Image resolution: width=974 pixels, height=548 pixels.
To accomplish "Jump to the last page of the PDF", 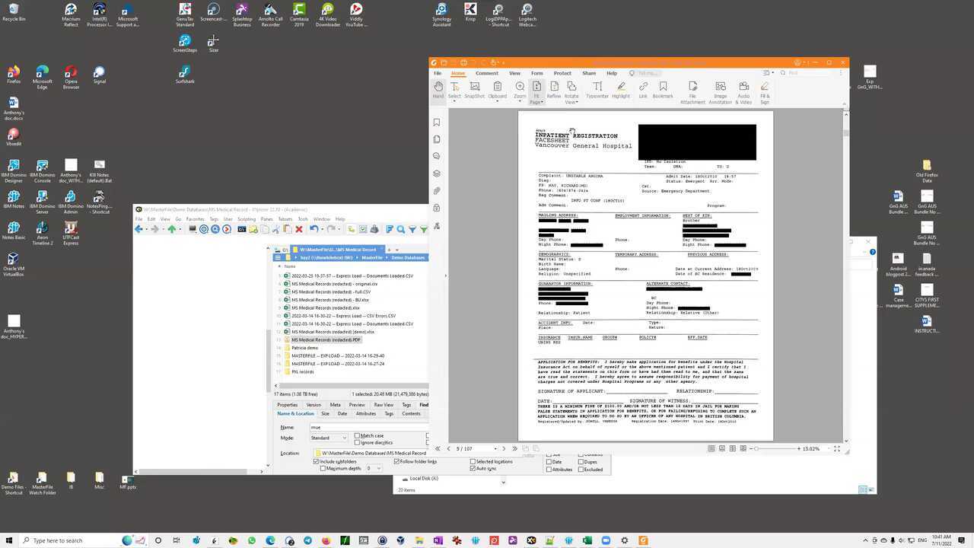I will [x=514, y=449].
